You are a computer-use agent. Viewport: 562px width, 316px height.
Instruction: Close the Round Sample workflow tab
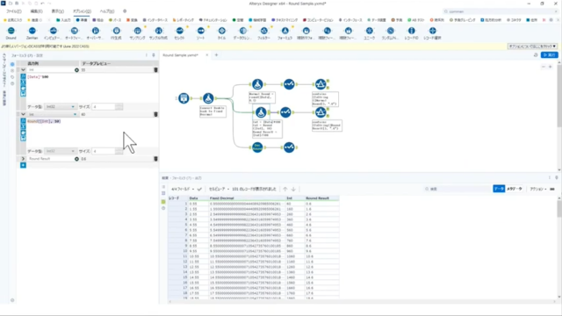tap(207, 55)
